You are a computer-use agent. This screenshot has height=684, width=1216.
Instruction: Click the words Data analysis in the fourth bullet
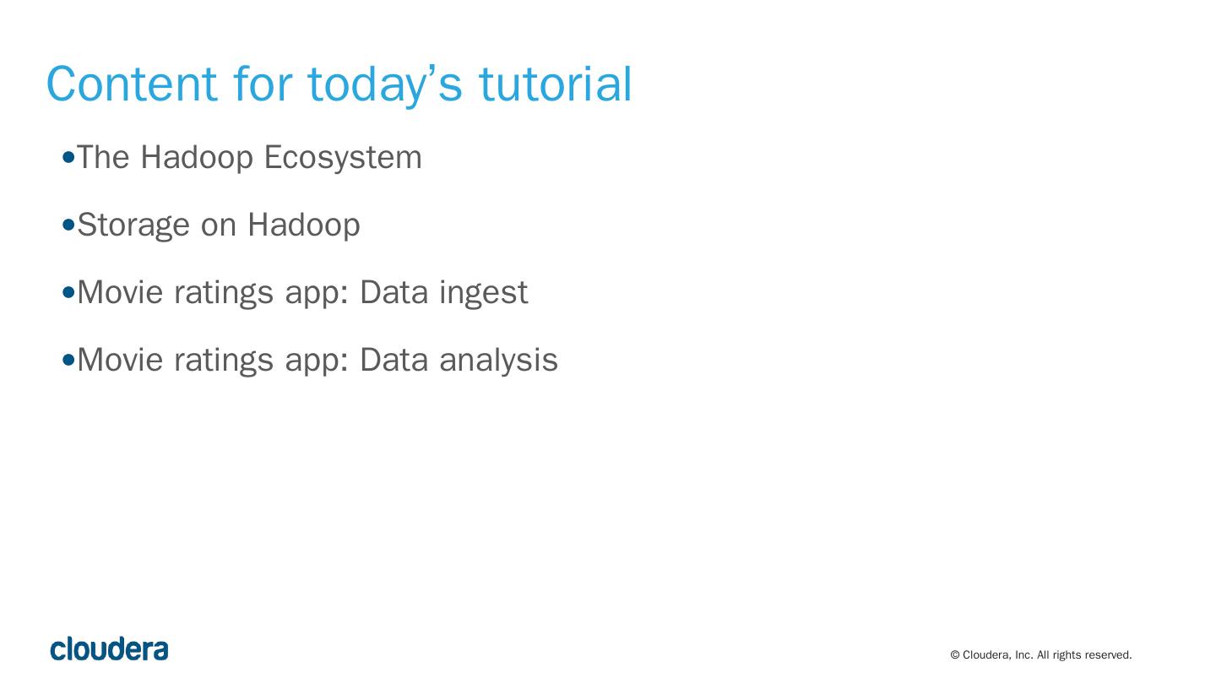tap(459, 360)
